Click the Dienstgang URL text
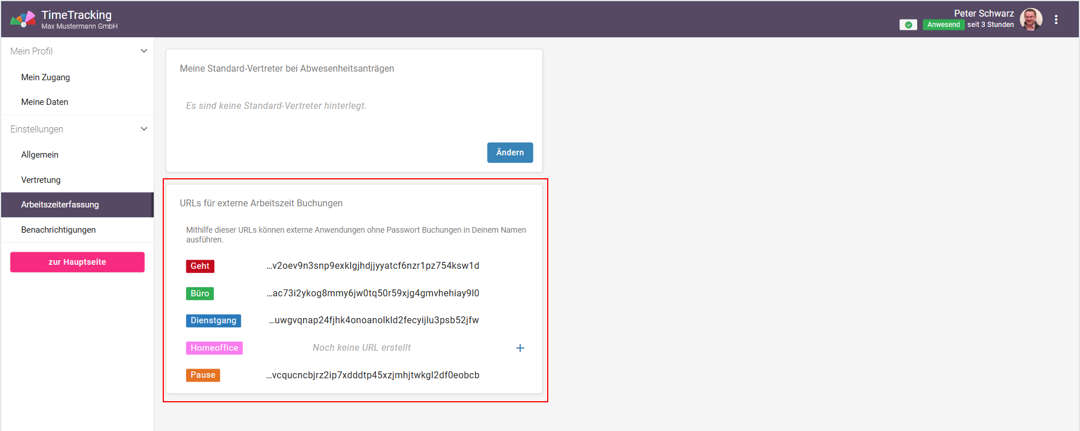This screenshot has width=1080, height=431. point(374,320)
